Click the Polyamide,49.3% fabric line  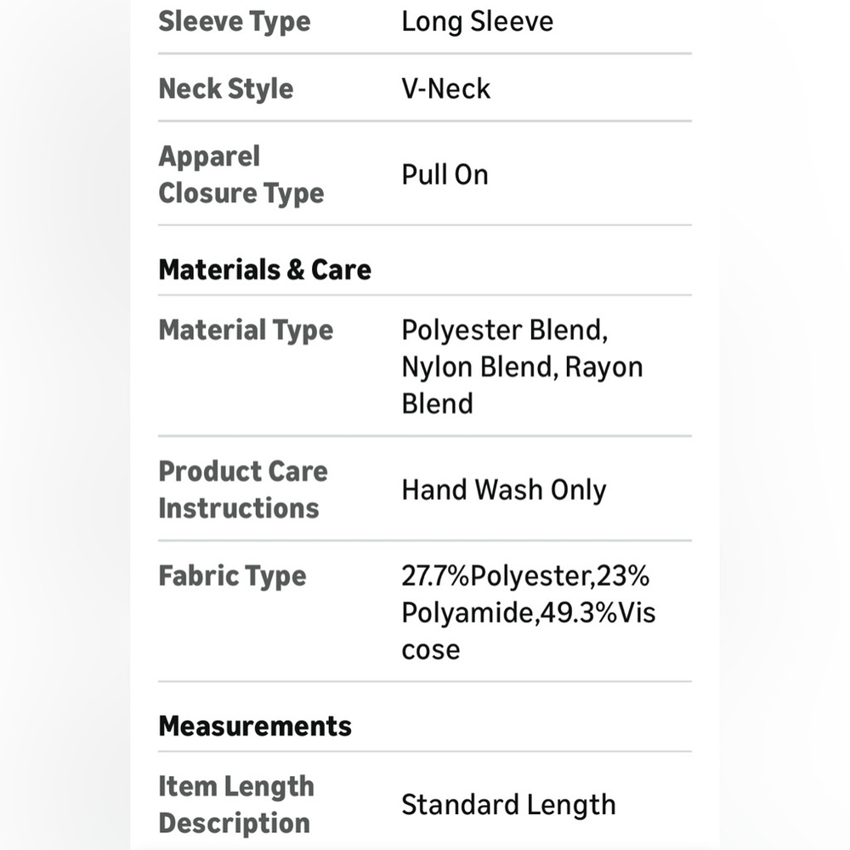(x=508, y=613)
